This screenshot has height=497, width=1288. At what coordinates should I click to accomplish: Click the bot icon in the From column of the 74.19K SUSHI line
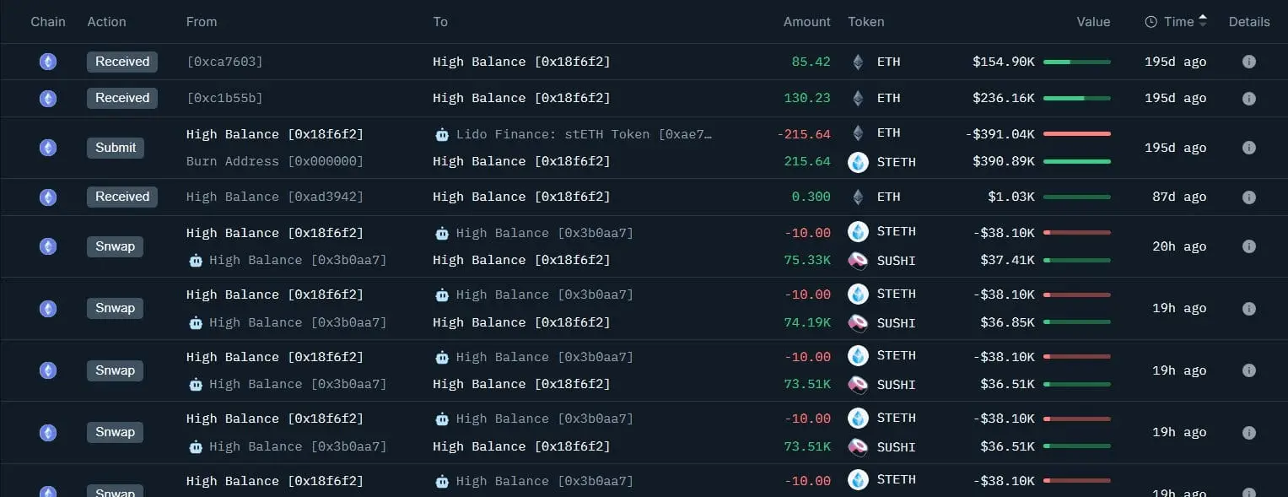pyautogui.click(x=196, y=322)
